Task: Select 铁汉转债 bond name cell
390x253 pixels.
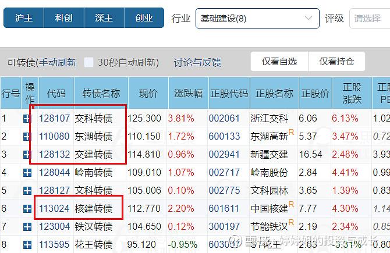Action: coord(94,226)
